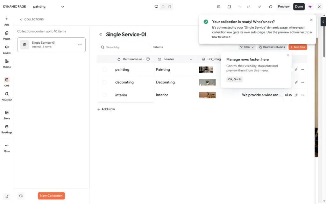This screenshot has width=326, height=204.
Task: Click the checkmark icon in top bar
Action: tap(259, 7)
